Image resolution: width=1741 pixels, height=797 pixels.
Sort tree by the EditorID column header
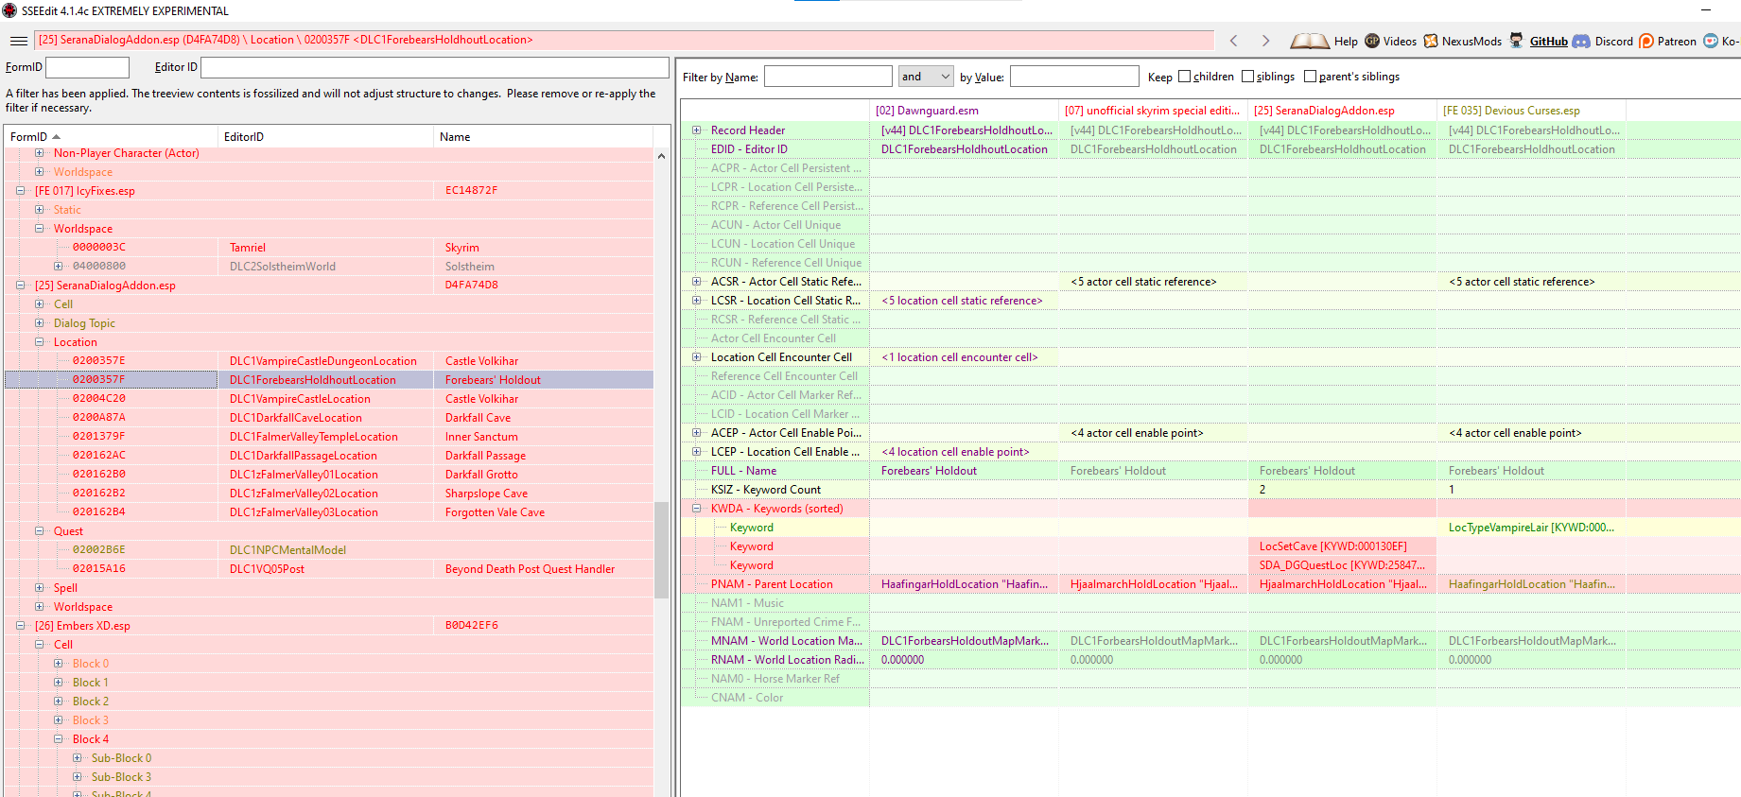[325, 137]
